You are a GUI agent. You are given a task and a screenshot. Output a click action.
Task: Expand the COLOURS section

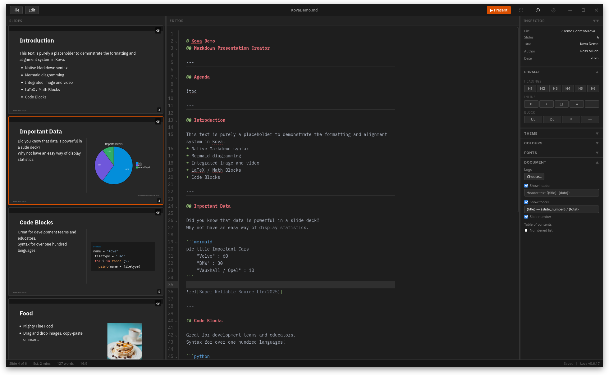click(561, 143)
